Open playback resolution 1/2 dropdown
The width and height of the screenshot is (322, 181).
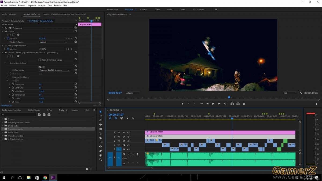click(290, 93)
